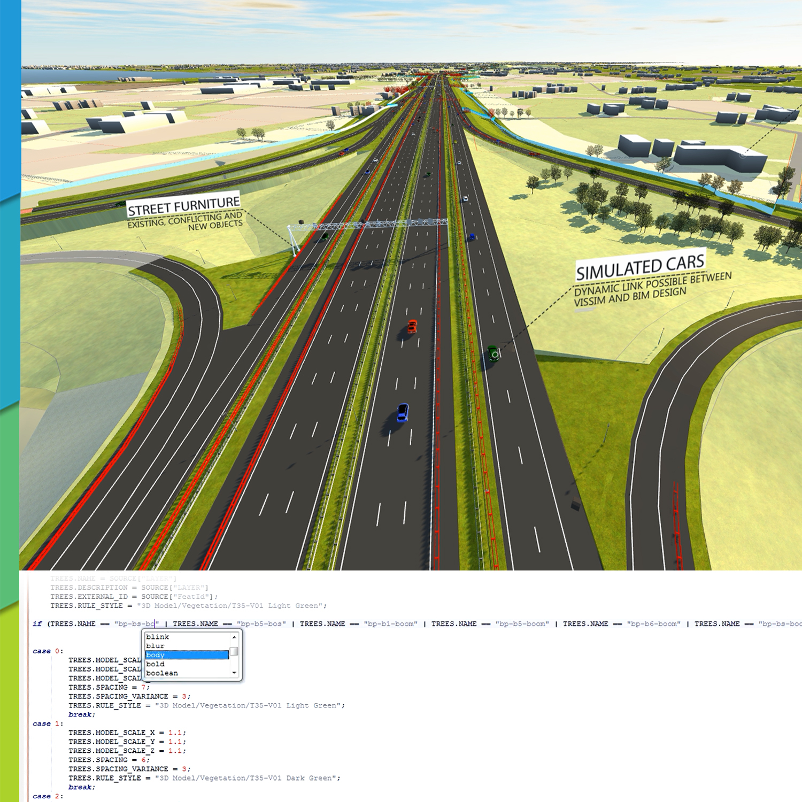Click the overhead gantry over the highway
The height and width of the screenshot is (802, 802).
[369, 224]
